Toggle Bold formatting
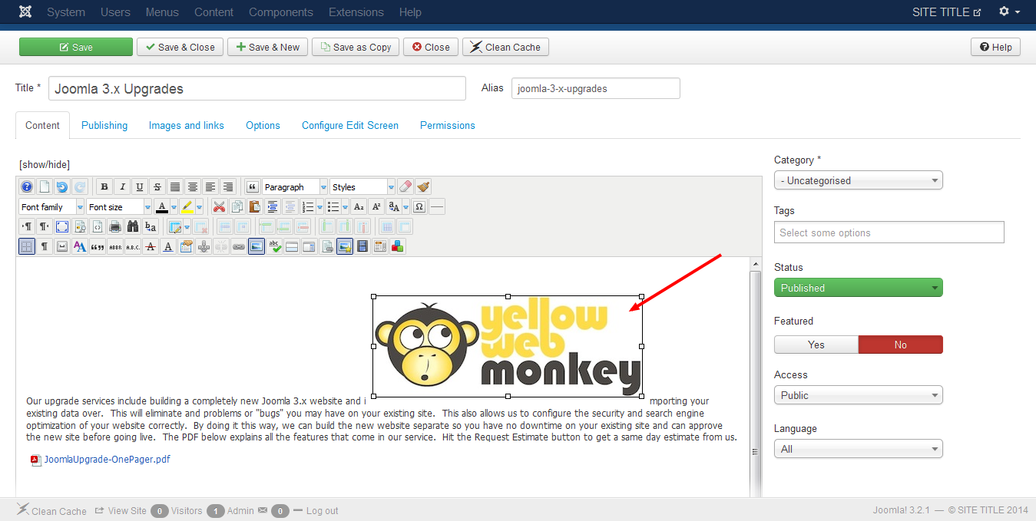 pyautogui.click(x=104, y=186)
